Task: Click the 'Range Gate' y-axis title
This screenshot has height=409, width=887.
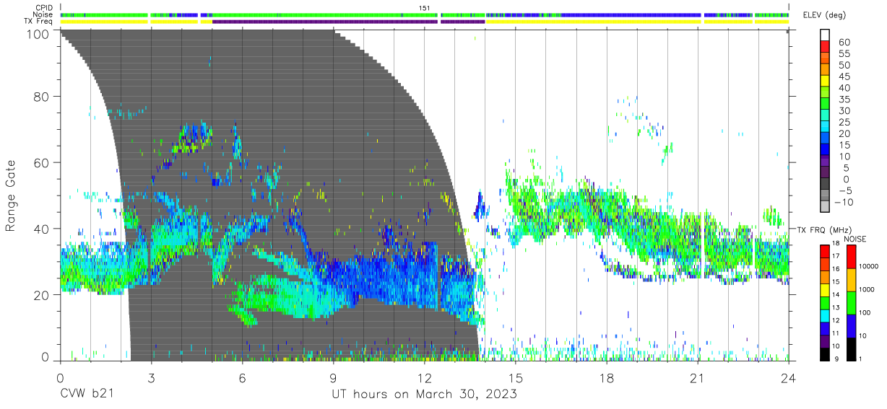Action: [11, 195]
